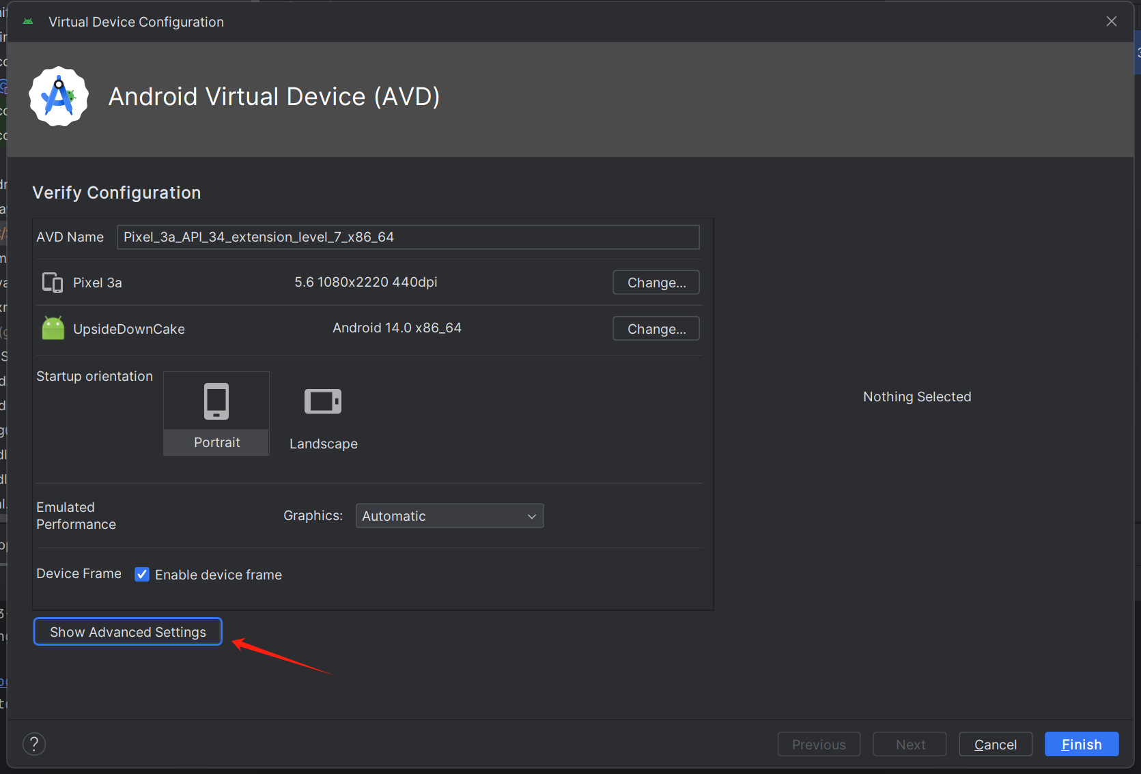The width and height of the screenshot is (1141, 774).
Task: Click the green UpsideDownCake Android icon
Action: [x=53, y=328]
